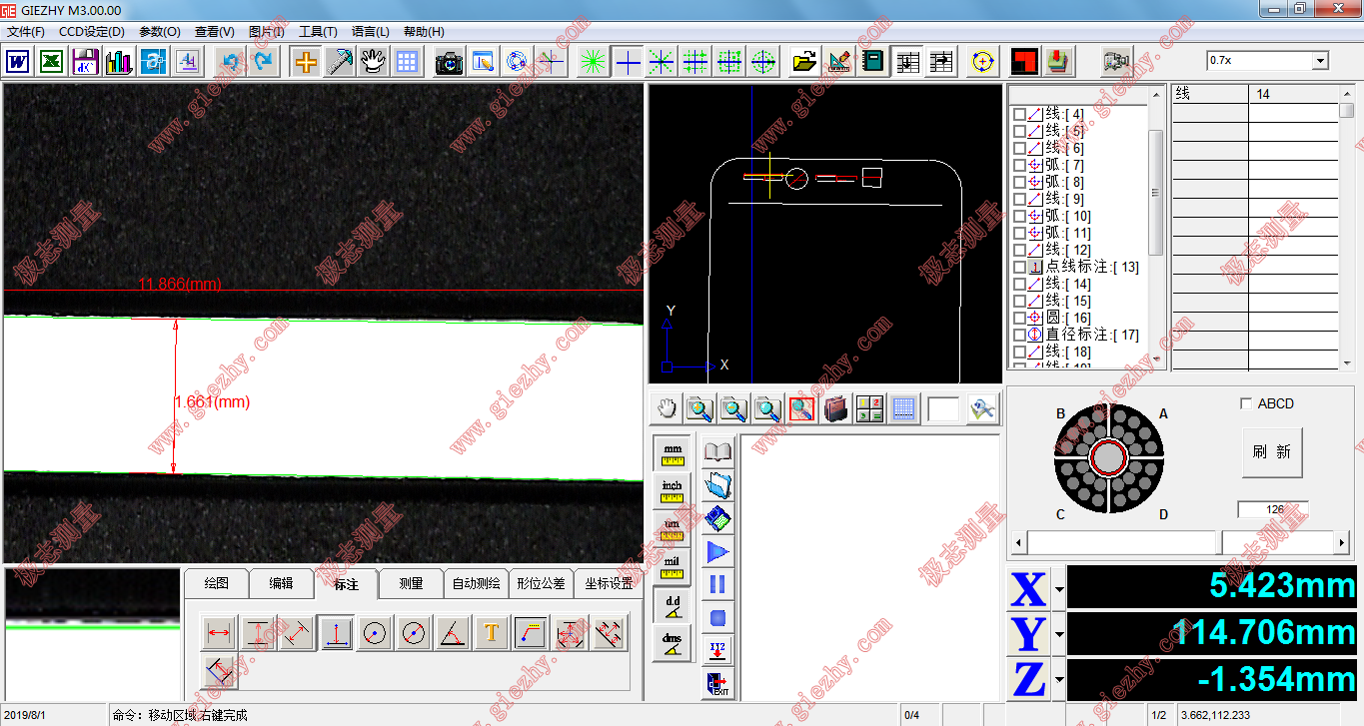Zero the Z axis with the Z button
Screen dimensions: 1364x726
coord(1028,681)
